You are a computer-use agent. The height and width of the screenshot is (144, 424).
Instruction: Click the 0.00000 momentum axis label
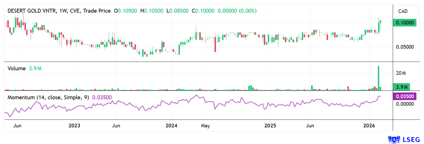pos(404,104)
